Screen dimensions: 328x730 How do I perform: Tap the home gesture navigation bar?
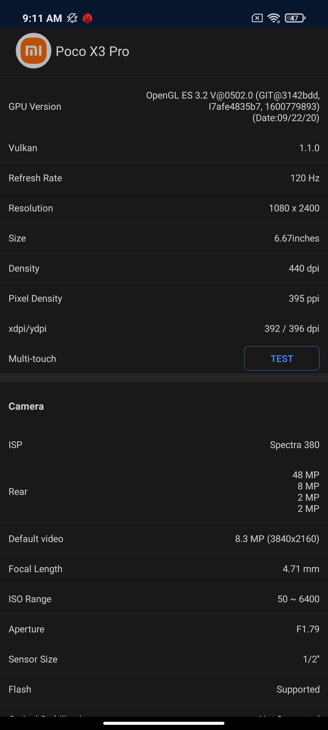click(x=164, y=723)
